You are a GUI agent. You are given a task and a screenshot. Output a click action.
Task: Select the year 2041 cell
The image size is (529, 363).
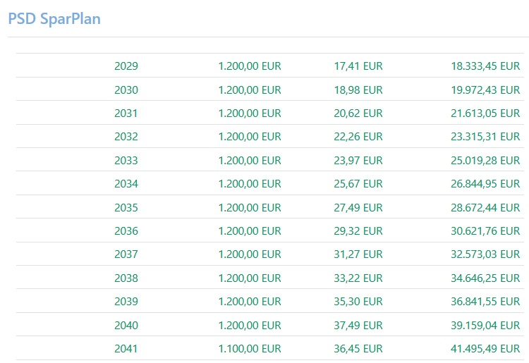tap(126, 348)
